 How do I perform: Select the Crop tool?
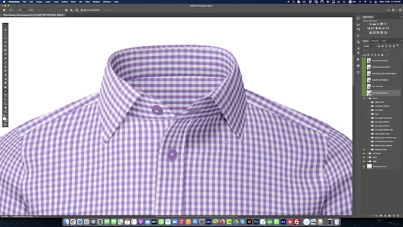(5, 46)
